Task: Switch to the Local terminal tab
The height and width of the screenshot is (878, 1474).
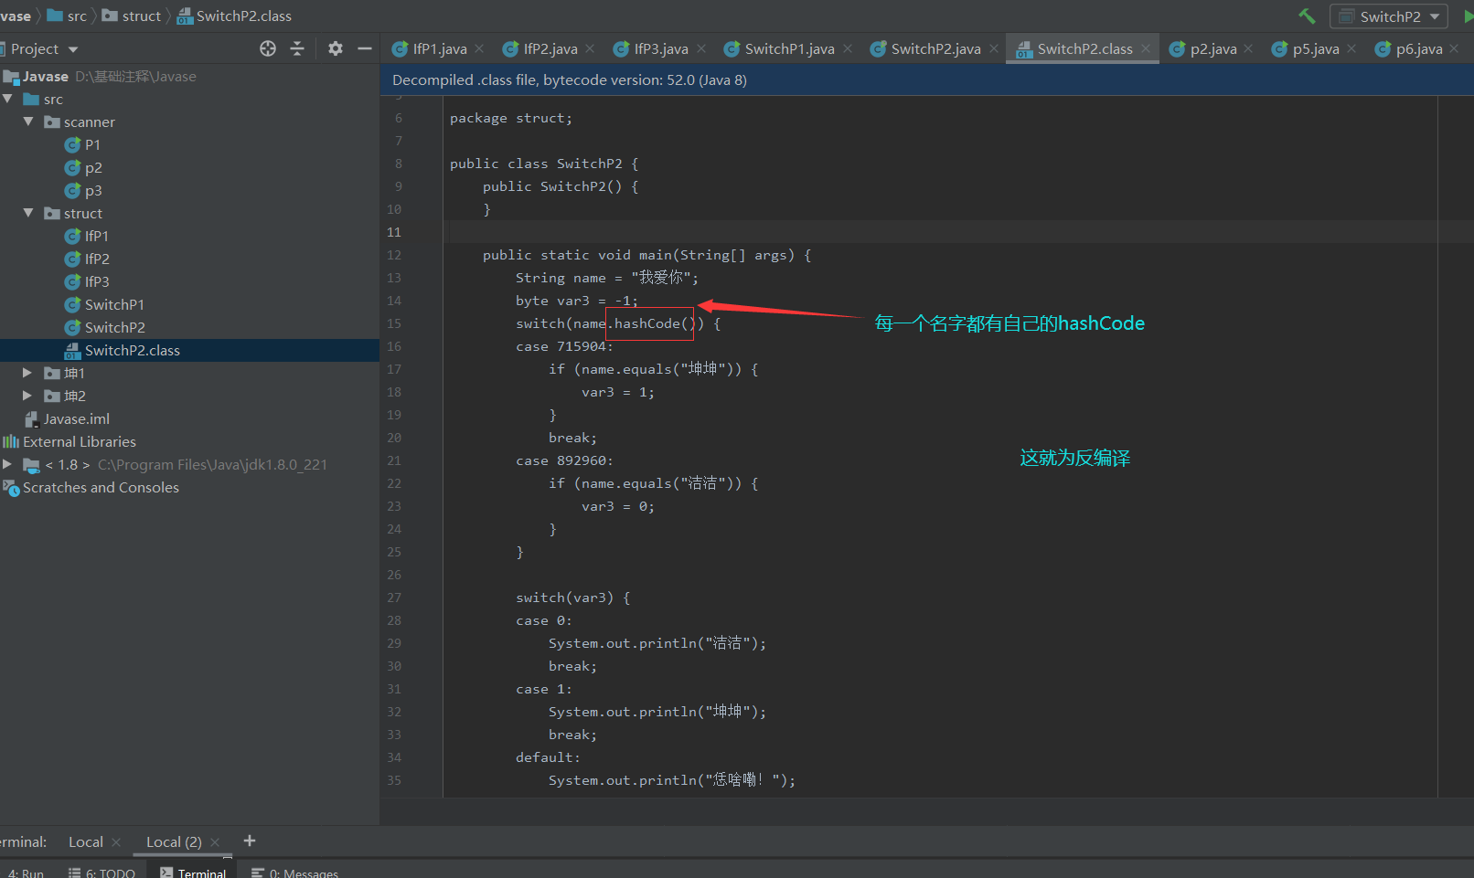Action: coord(85,841)
